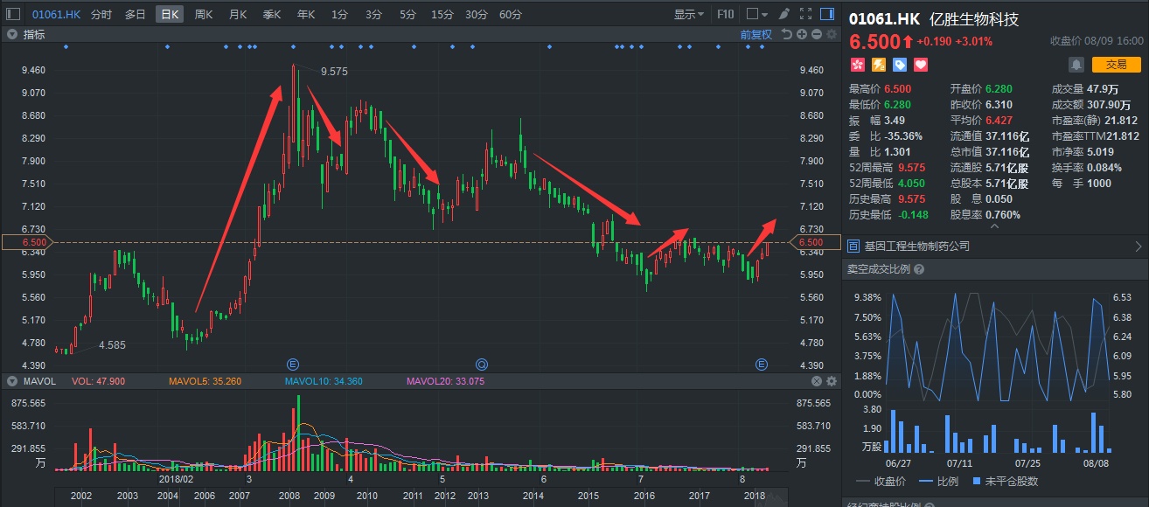1149x507 pixels.
Task: Close the MAVOL volume panel
Action: click(817, 381)
